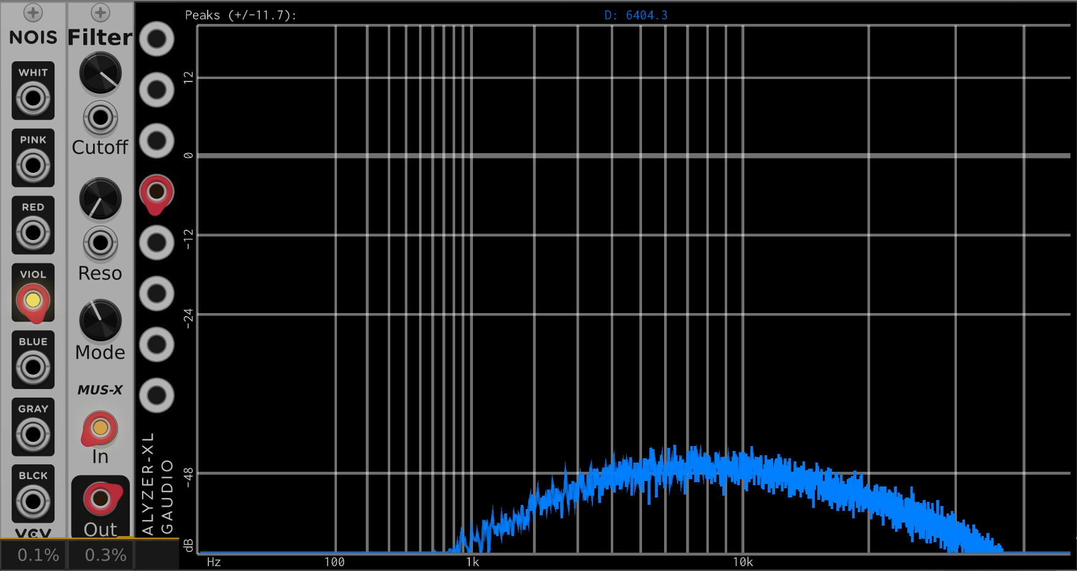Click the plus screw icon above Filter
This screenshot has height=571, width=1077.
[100, 12]
